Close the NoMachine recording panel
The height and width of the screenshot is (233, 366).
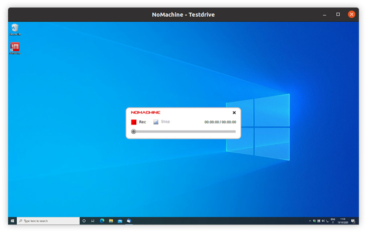tap(234, 112)
